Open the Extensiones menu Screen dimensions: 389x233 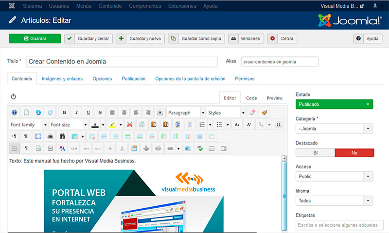[182, 6]
